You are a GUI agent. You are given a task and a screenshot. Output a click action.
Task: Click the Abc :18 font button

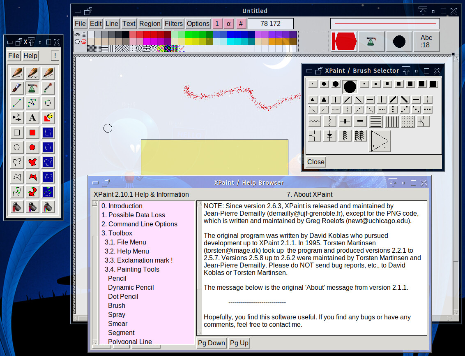pyautogui.click(x=426, y=42)
